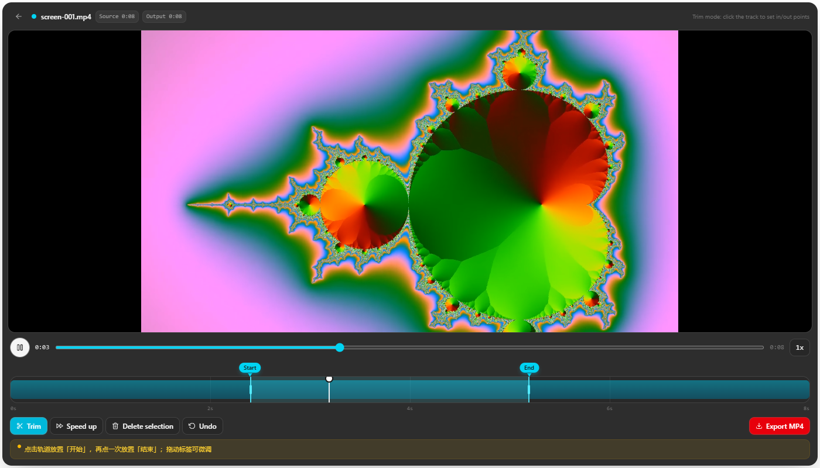Click the 0:08 total duration label
Image resolution: width=820 pixels, height=468 pixels.
[777, 347]
